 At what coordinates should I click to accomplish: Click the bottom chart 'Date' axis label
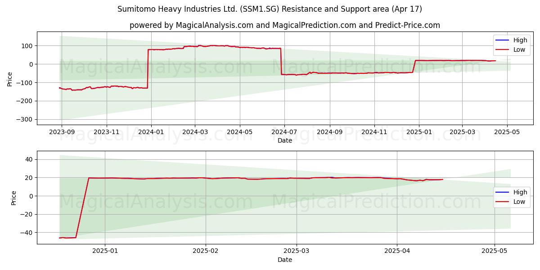pyautogui.click(x=285, y=260)
